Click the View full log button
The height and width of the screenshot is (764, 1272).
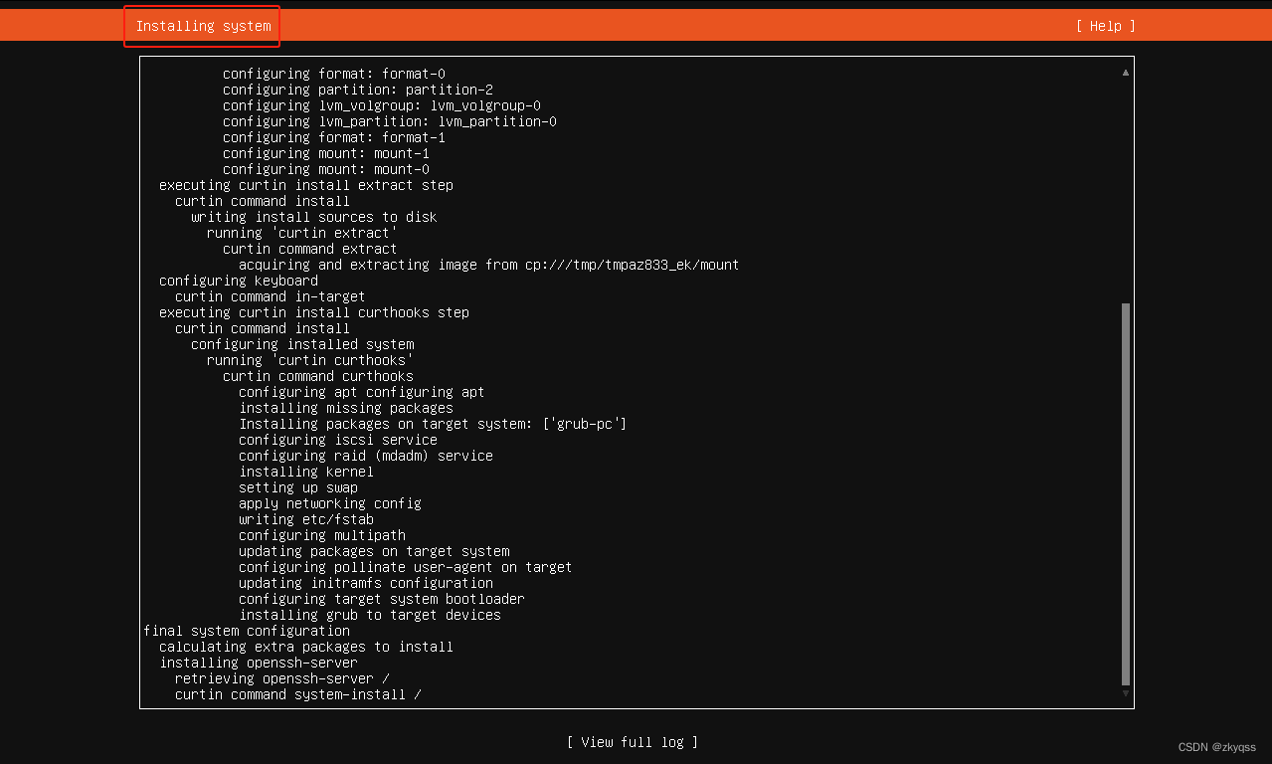point(633,742)
